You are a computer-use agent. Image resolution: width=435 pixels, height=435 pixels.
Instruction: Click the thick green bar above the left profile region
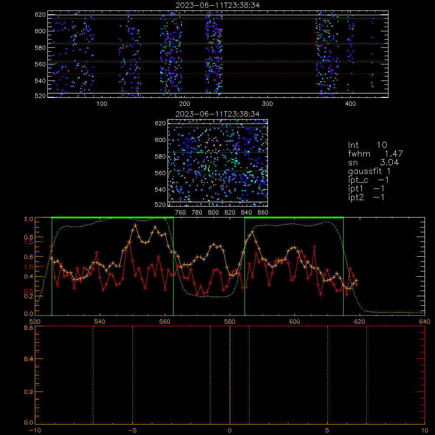point(113,217)
